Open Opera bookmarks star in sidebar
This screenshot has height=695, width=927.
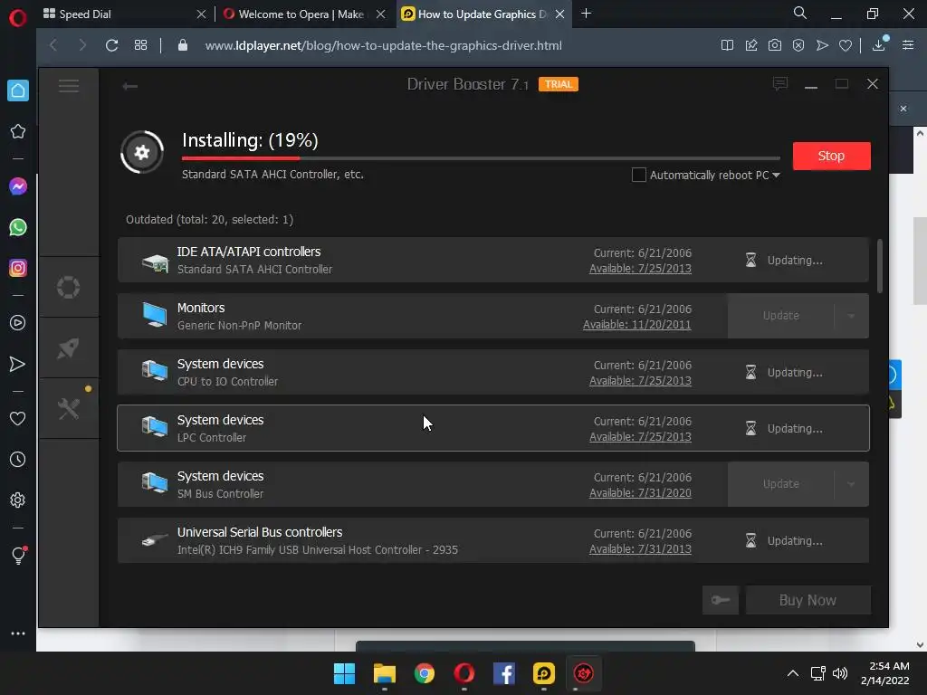18,131
